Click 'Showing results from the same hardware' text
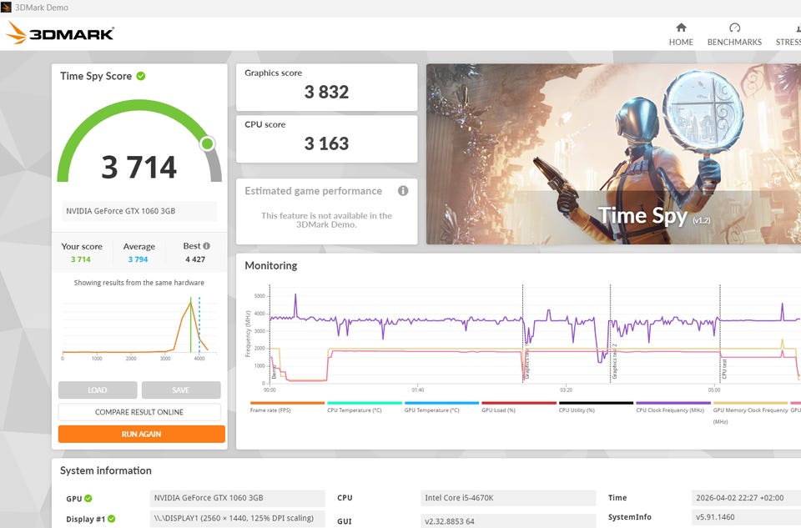 (x=139, y=283)
